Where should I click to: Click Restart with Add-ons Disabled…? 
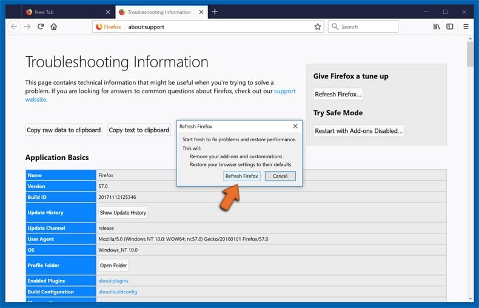coord(358,131)
